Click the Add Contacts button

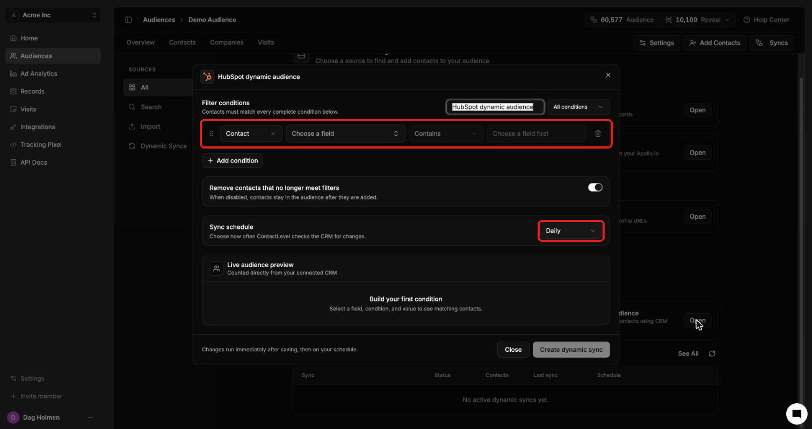click(x=715, y=43)
